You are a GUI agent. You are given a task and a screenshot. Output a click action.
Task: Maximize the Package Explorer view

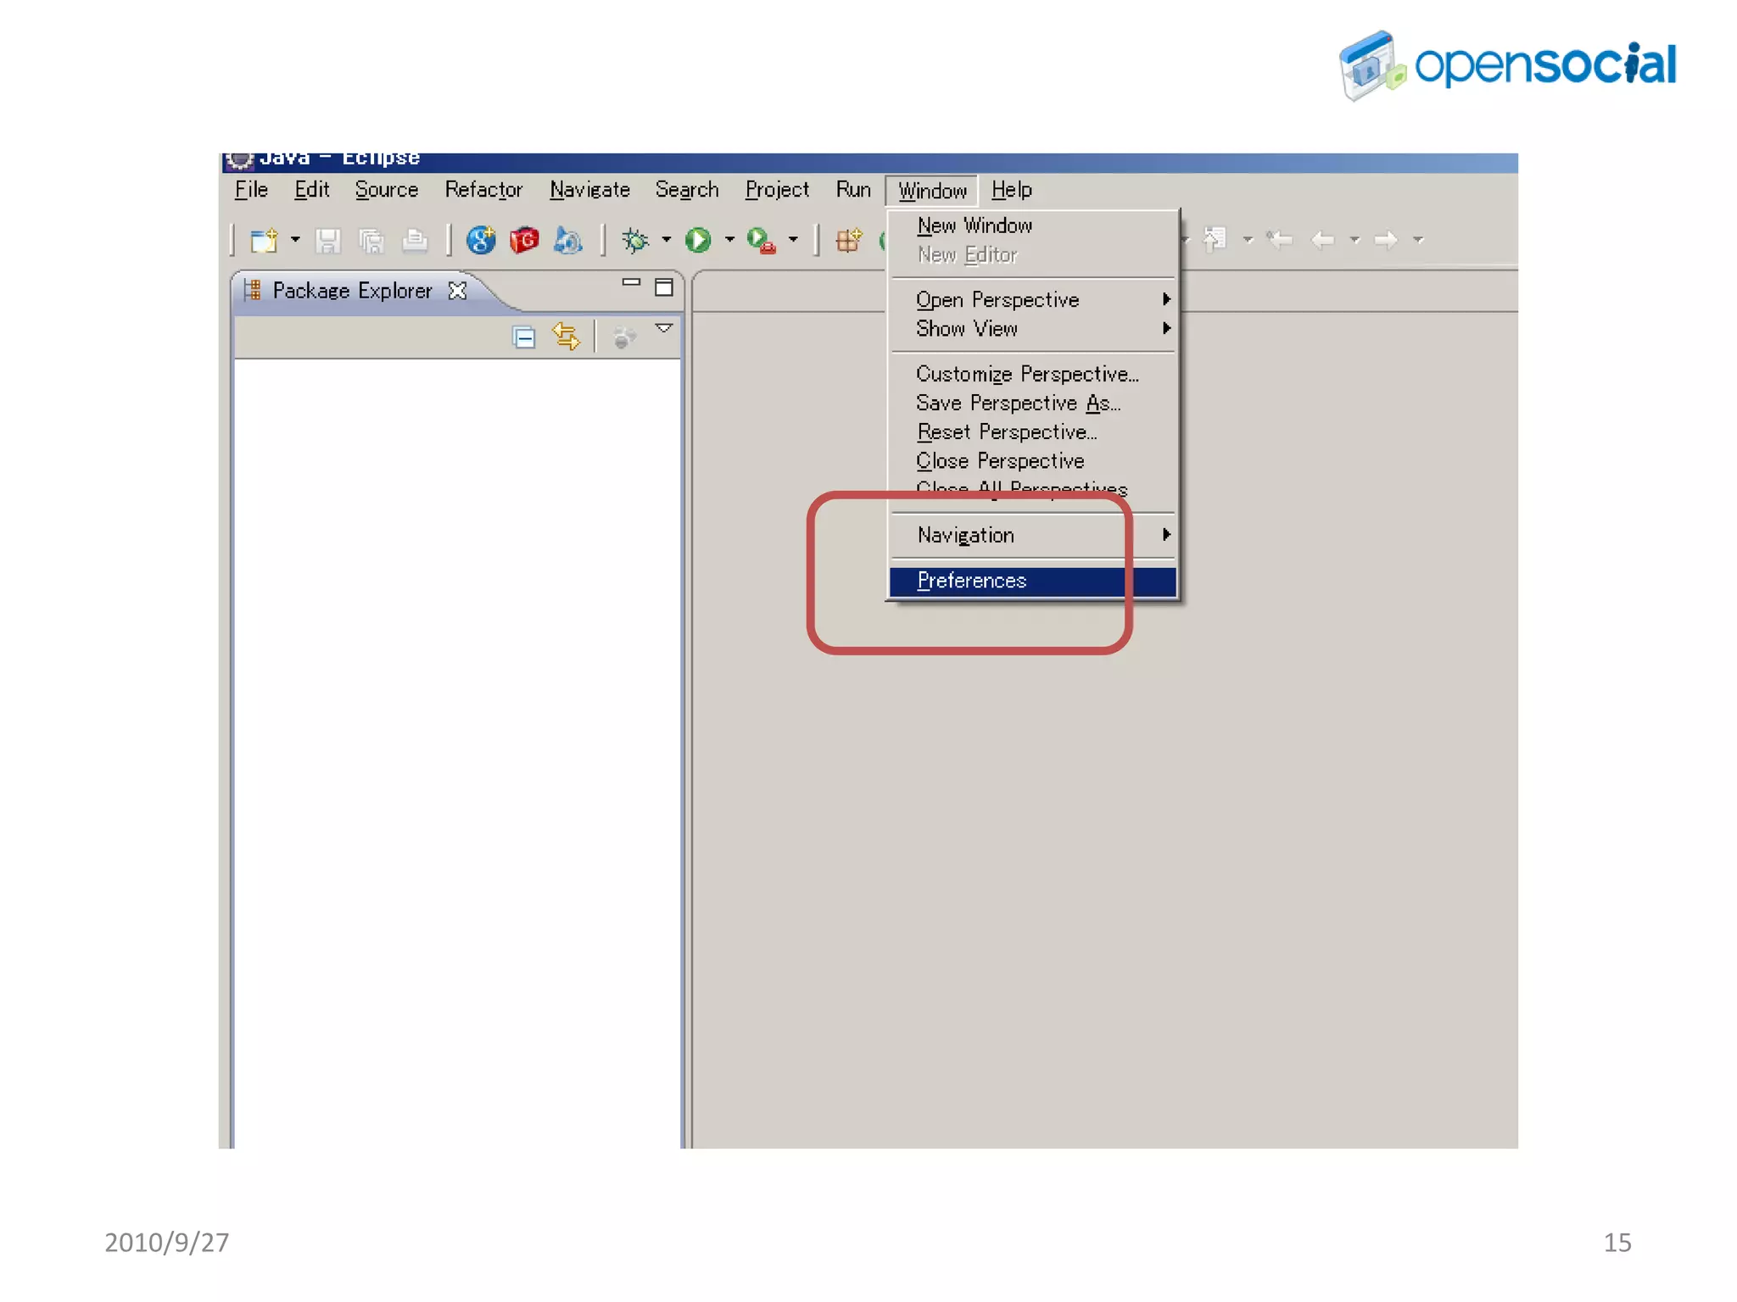coord(664,288)
